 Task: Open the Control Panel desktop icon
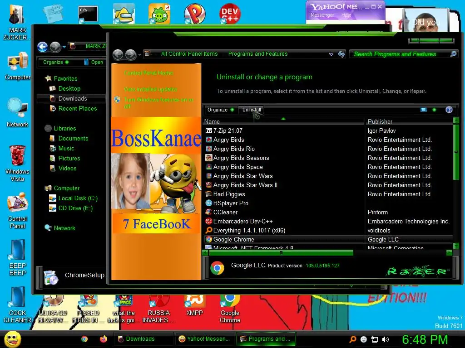[x=18, y=211]
